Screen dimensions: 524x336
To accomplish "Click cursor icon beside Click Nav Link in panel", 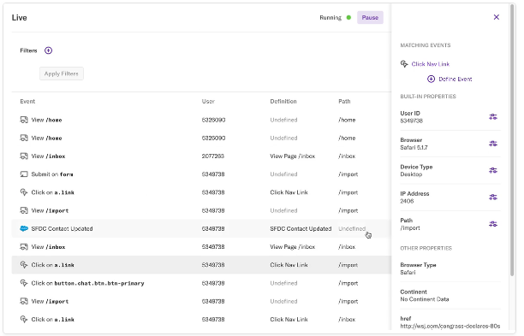I will point(404,64).
